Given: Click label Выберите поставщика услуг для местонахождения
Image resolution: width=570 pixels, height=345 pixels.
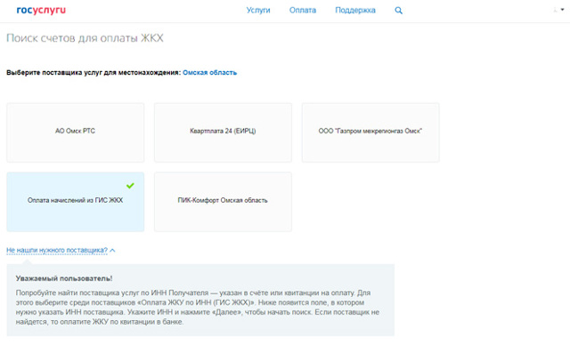Looking at the screenshot, I should pos(94,73).
